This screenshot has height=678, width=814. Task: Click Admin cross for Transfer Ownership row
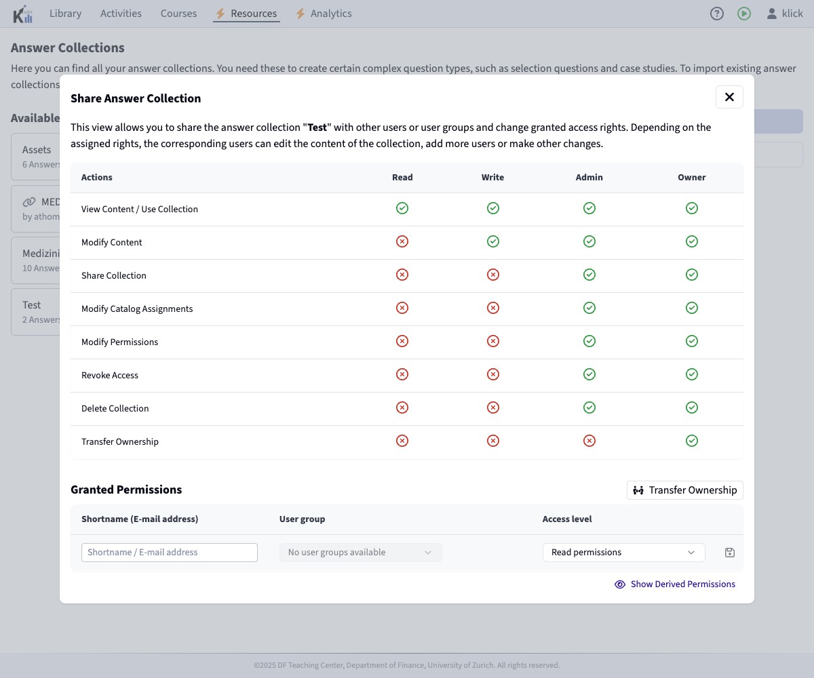click(589, 441)
